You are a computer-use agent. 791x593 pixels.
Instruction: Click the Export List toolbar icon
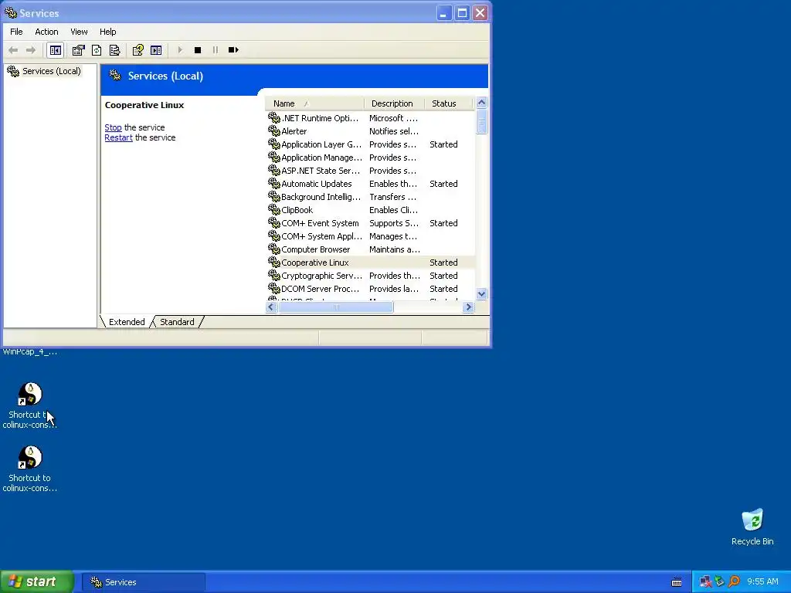point(114,50)
